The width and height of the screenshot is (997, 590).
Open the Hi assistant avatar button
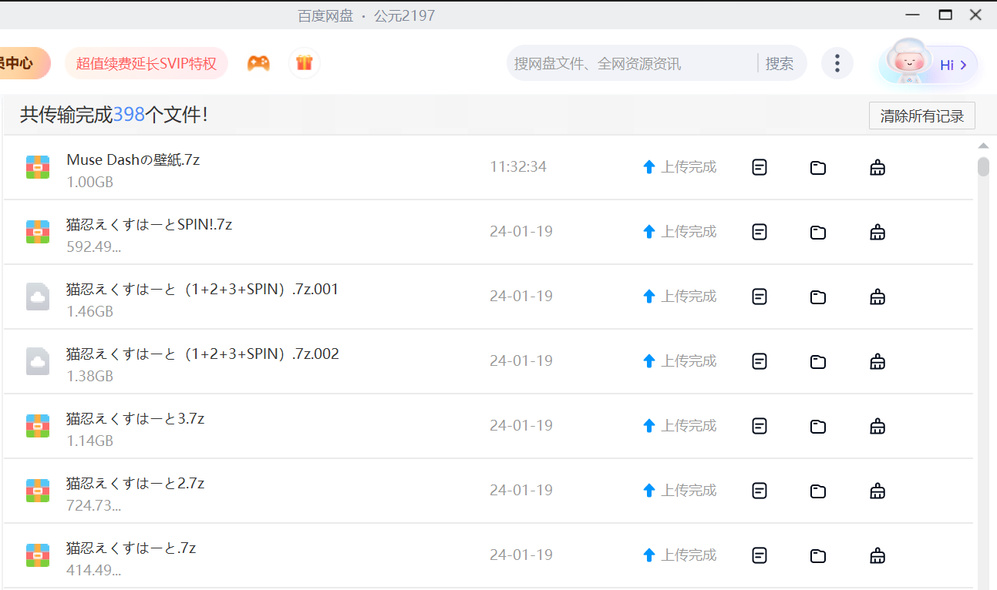(928, 63)
